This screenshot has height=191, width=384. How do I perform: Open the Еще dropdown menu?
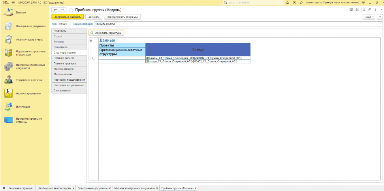point(368,17)
